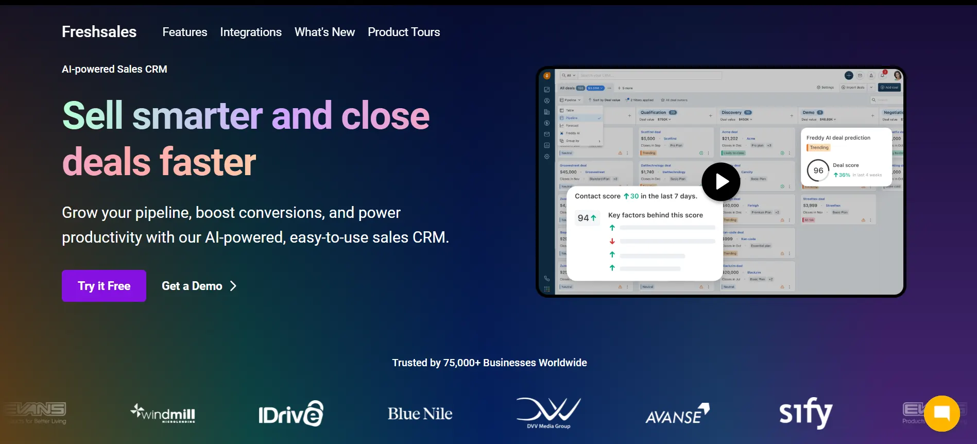Image resolution: width=977 pixels, height=444 pixels.
Task: Click the AVANSE logo
Action: click(x=677, y=414)
